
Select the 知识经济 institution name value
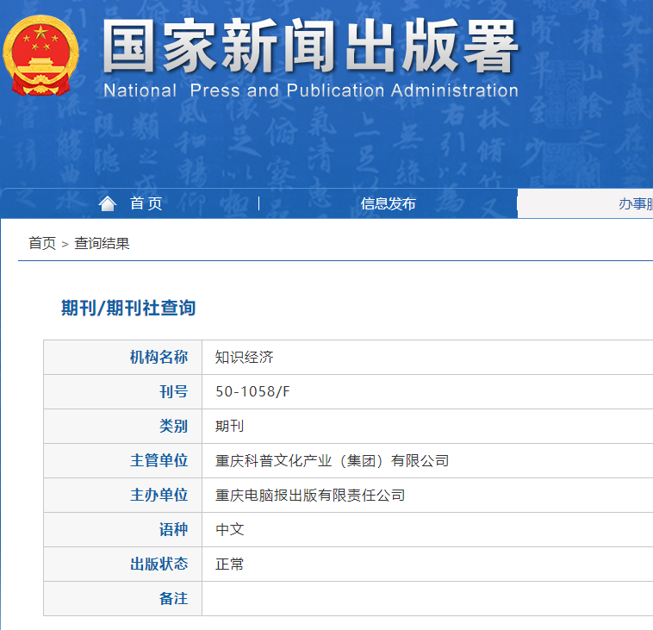click(244, 357)
